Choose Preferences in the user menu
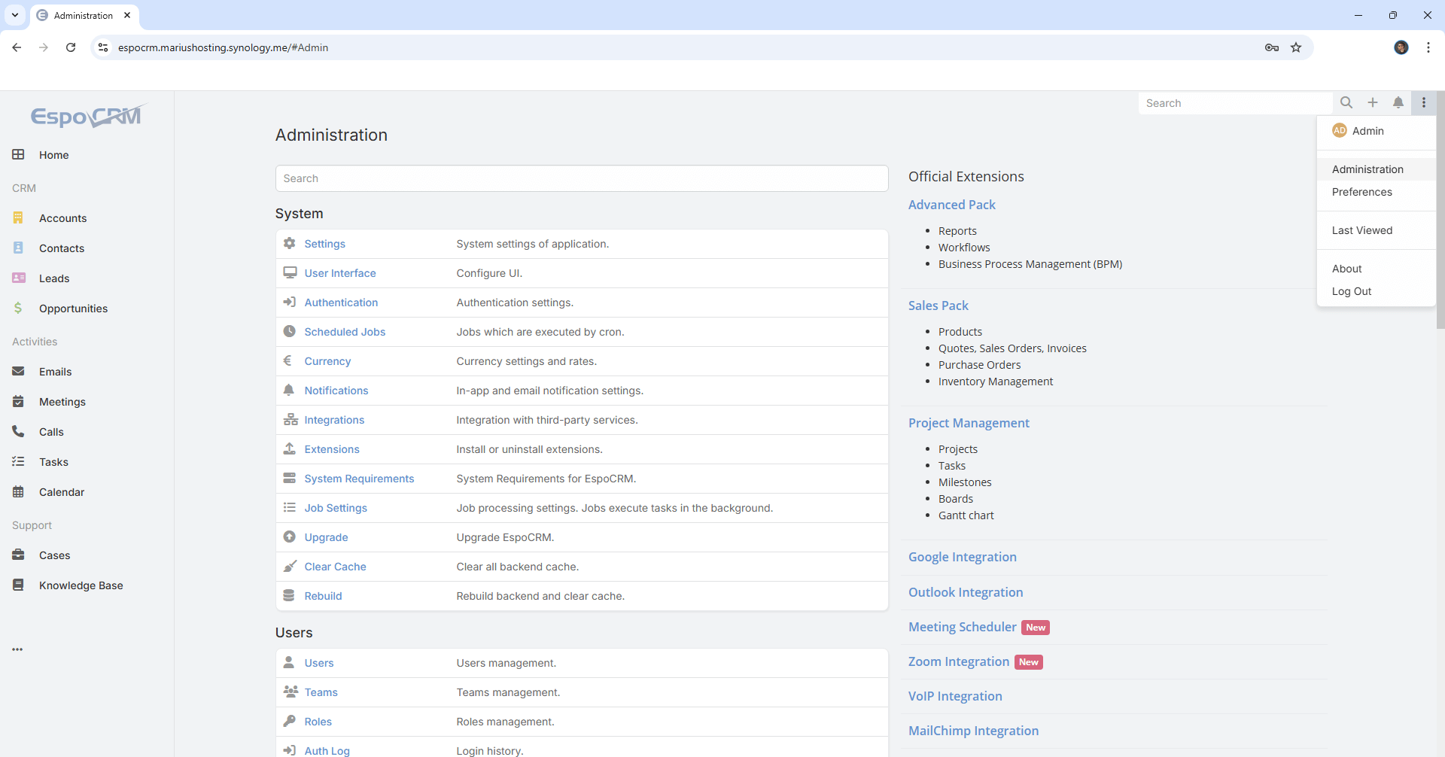Viewport: 1445px width, 757px height. pyautogui.click(x=1376, y=192)
